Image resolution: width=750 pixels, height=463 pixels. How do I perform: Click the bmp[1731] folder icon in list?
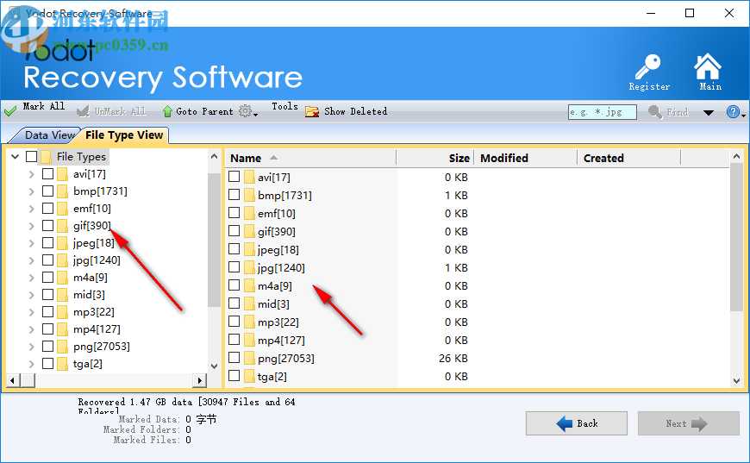click(x=249, y=195)
